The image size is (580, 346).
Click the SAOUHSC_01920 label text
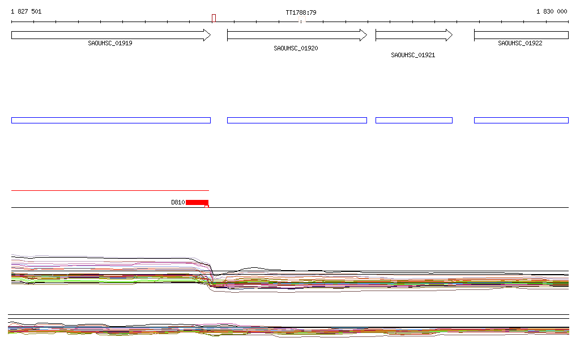point(296,49)
